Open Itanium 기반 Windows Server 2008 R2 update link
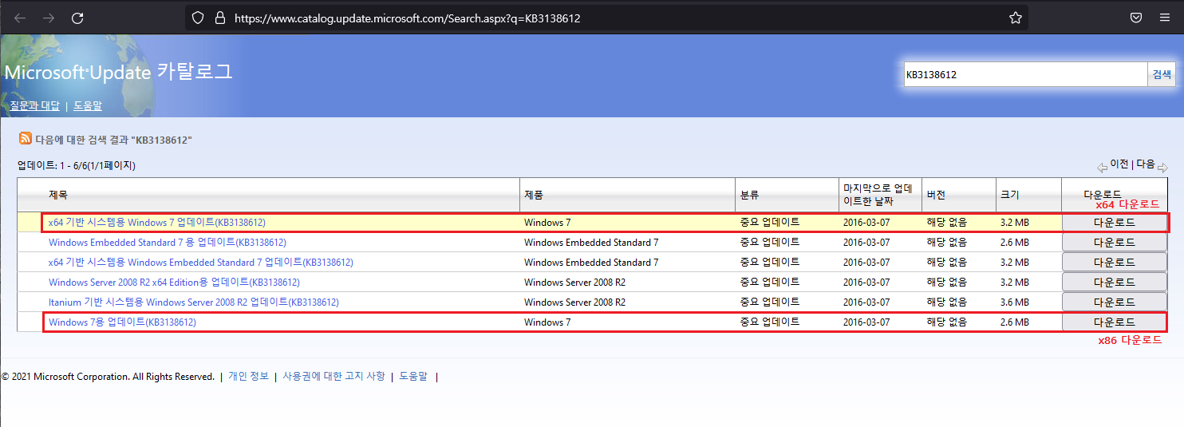Image resolution: width=1184 pixels, height=427 pixels. coord(194,302)
